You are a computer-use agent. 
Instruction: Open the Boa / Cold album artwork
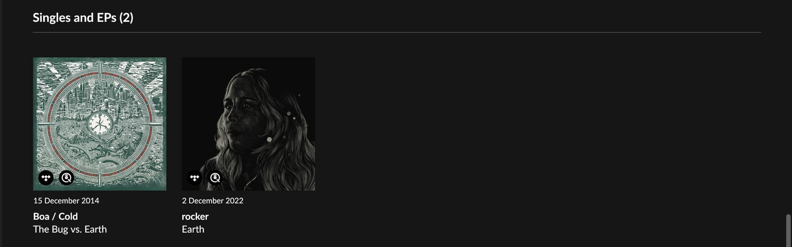pyautogui.click(x=100, y=124)
